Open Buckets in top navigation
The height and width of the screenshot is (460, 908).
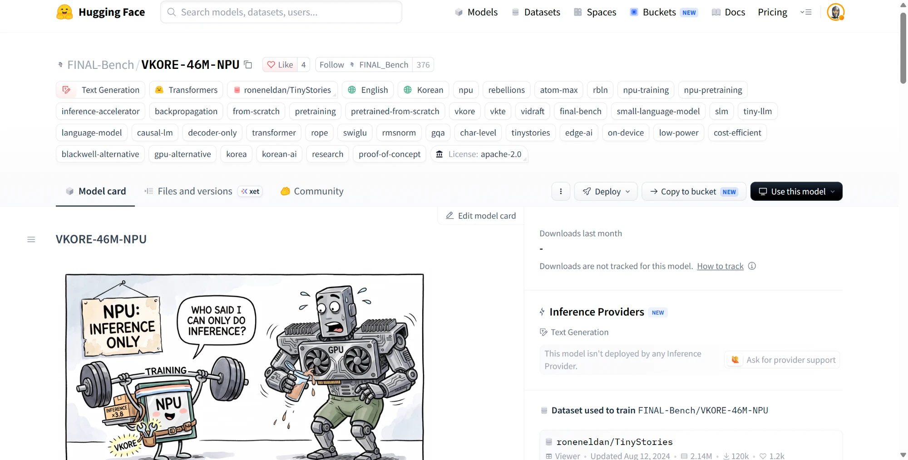[663, 12]
